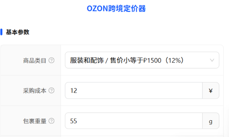Click into the 包裹重量 input box
Image resolution: width=229 pixels, height=137 pixels.
134,121
